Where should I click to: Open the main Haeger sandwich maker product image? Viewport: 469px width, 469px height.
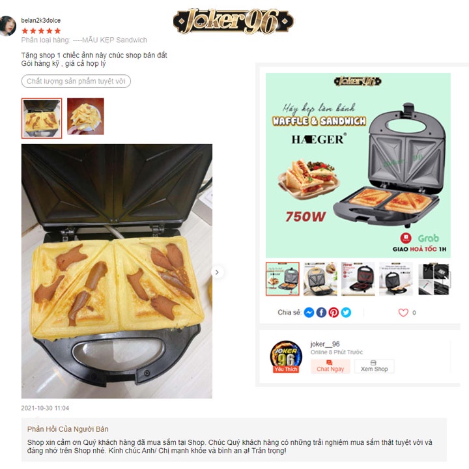coord(358,165)
